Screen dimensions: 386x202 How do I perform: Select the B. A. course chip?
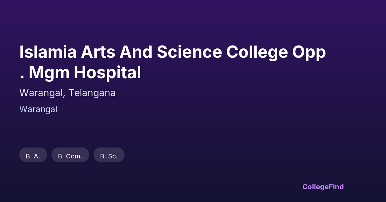(x=33, y=156)
